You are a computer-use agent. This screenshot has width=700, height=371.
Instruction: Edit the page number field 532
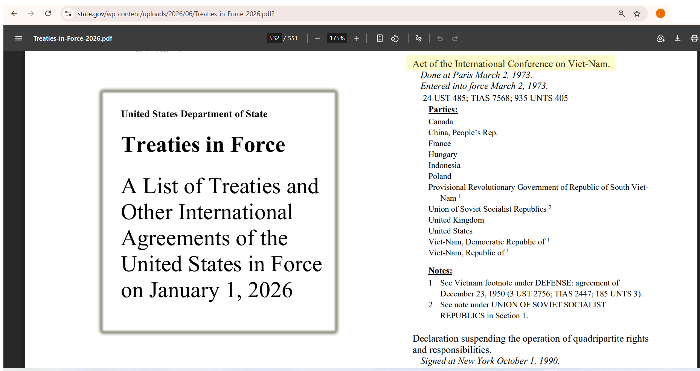274,38
